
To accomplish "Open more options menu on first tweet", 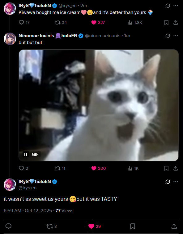I will [x=176, y=6].
